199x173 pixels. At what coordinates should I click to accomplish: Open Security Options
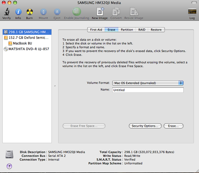[x=145, y=126]
